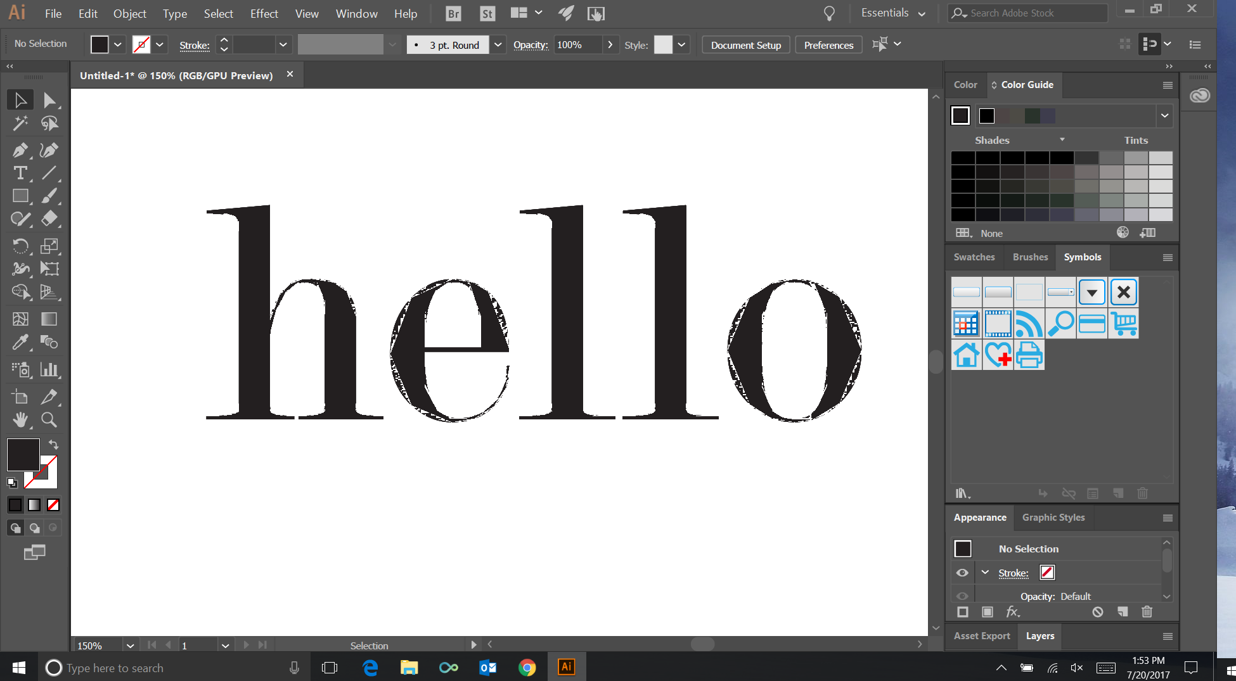
Task: Select the Free Transform tool
Action: pos(49,269)
